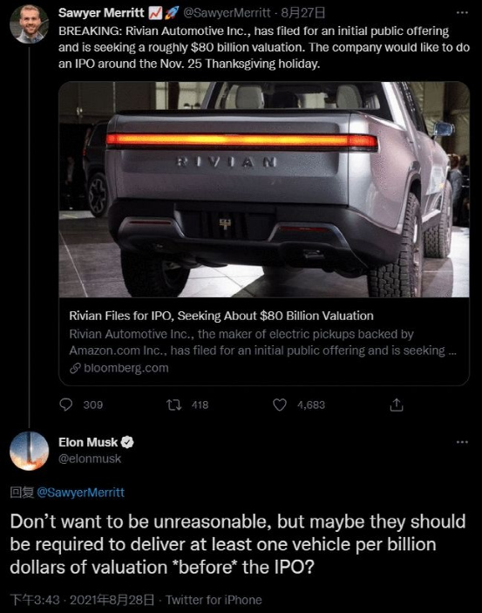Image resolution: width=482 pixels, height=613 pixels.
Task: Click Elon Musk's verified badge
Action: coord(127,442)
